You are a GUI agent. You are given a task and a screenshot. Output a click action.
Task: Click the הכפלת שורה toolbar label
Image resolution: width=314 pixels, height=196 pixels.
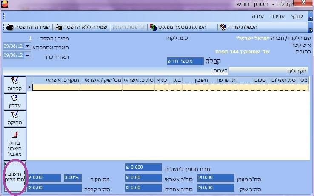coord(243,27)
